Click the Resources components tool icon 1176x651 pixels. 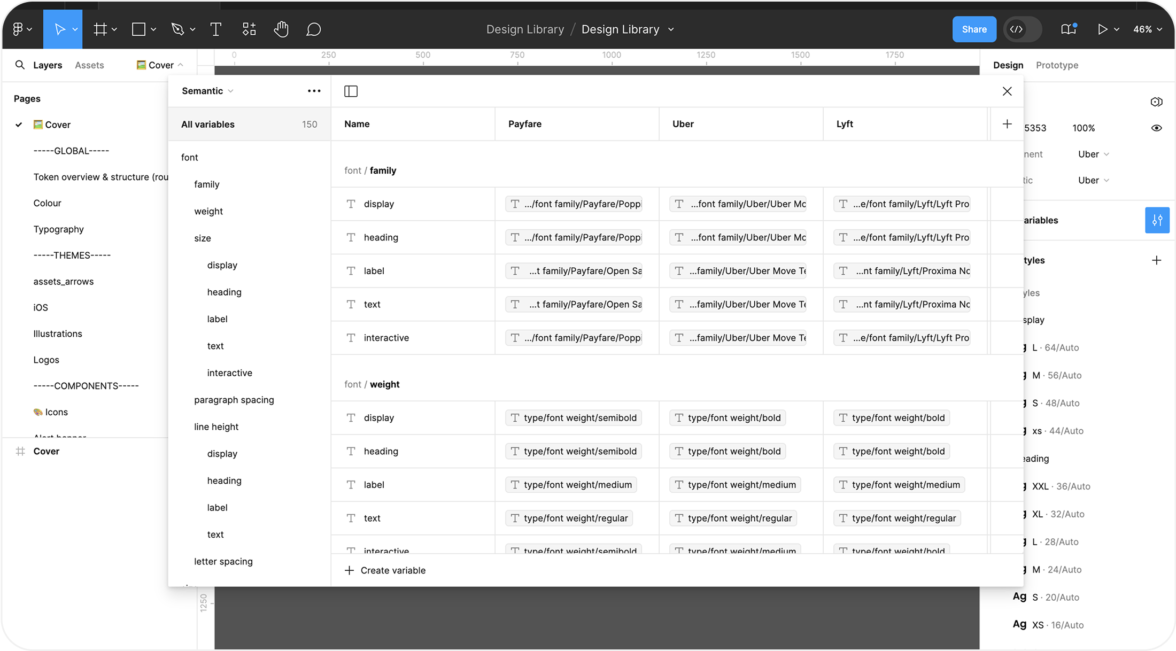pyautogui.click(x=249, y=29)
